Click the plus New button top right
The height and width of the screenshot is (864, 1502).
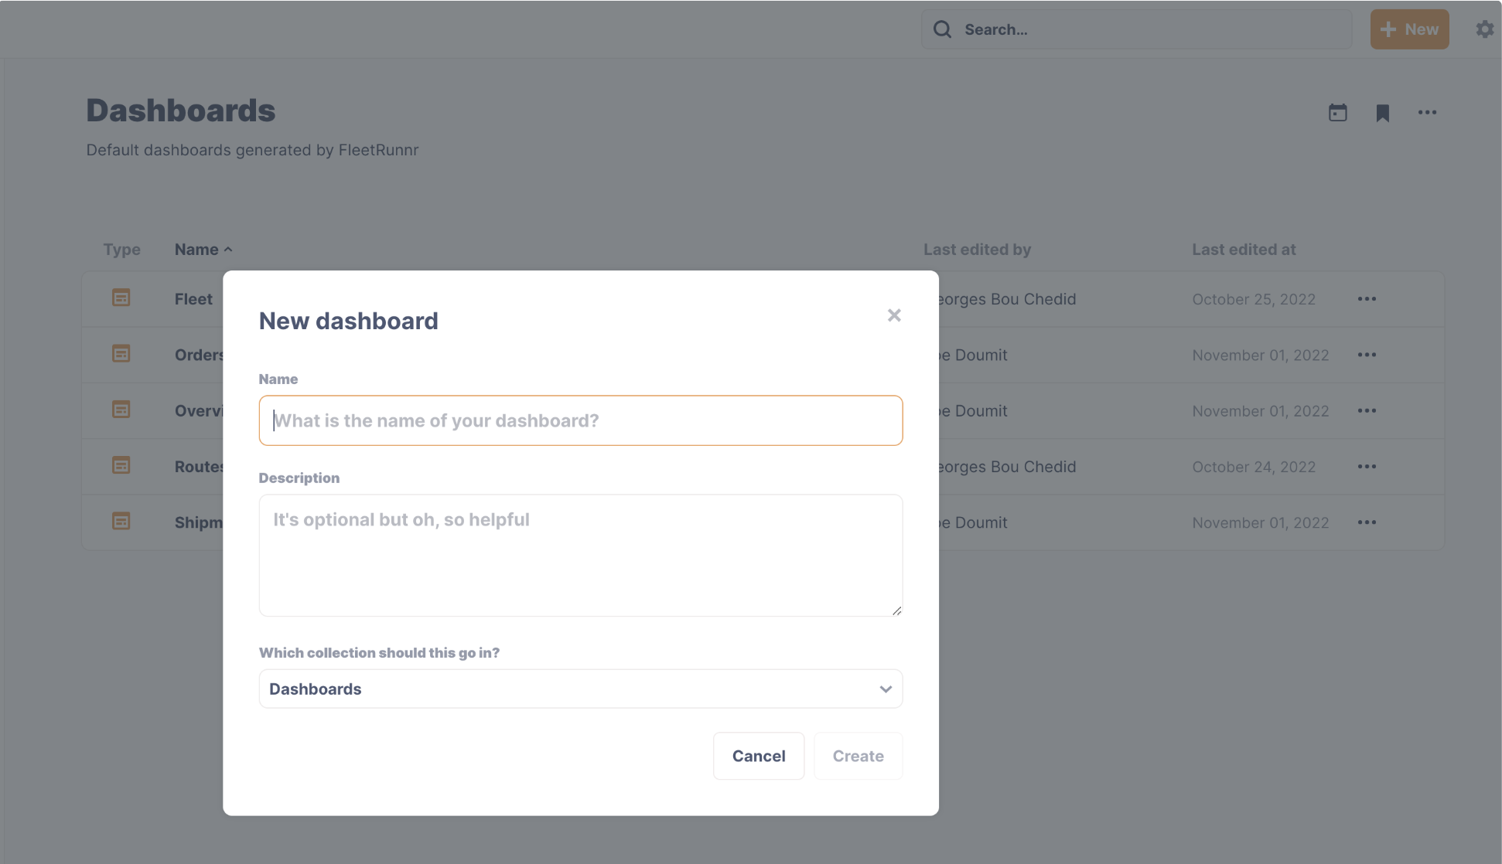click(x=1408, y=29)
